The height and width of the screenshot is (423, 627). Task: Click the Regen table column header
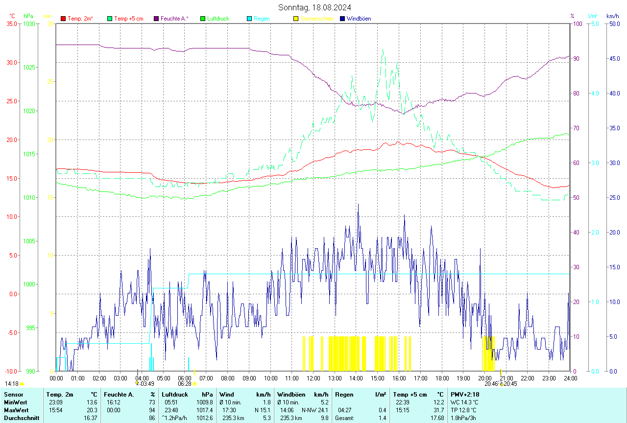(344, 394)
